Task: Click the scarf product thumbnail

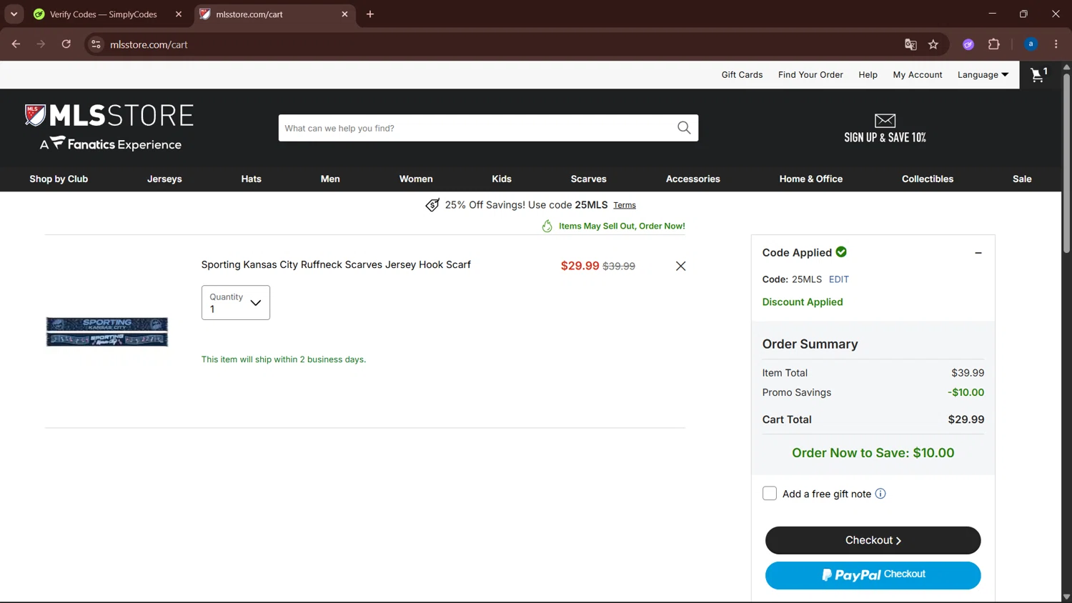Action: click(x=107, y=332)
